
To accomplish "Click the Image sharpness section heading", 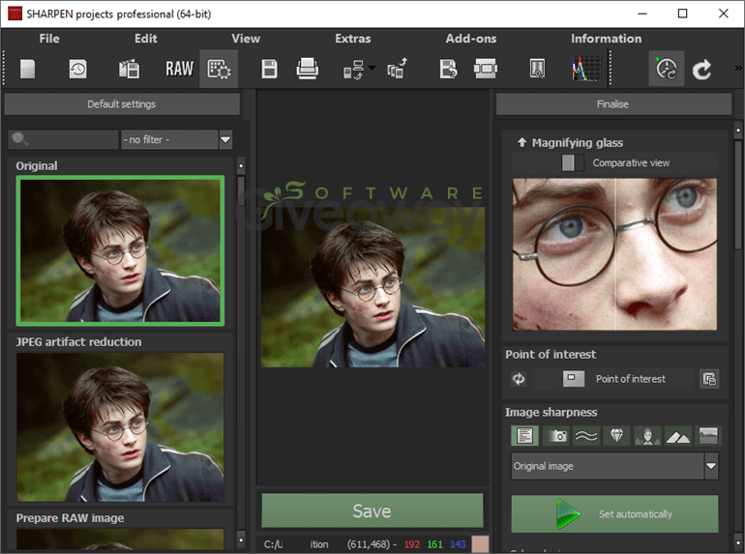I will pos(551,412).
